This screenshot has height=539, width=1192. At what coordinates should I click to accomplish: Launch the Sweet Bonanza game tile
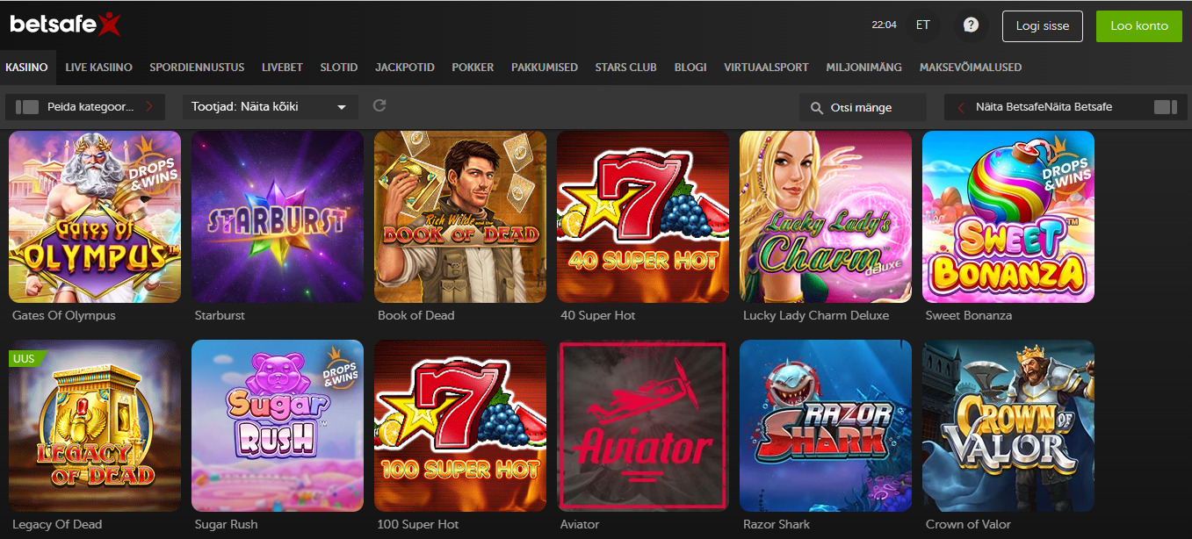click(1008, 217)
